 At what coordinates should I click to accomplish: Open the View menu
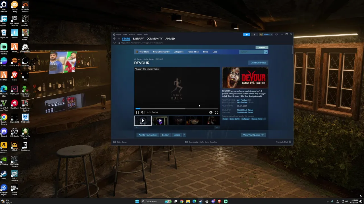tap(125, 35)
